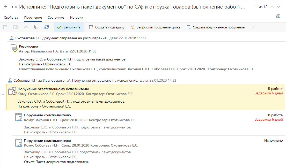Go to next item with down chevron
The image size is (286, 168).
(278, 7)
